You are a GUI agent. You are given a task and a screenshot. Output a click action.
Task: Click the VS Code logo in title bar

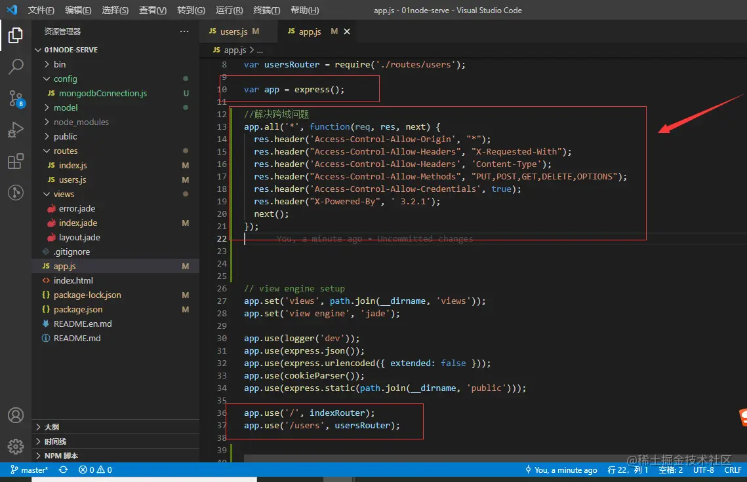12,10
